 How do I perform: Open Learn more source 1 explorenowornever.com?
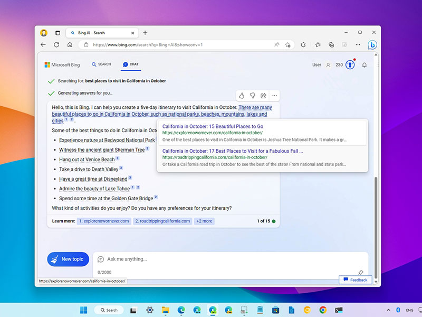[x=104, y=221]
